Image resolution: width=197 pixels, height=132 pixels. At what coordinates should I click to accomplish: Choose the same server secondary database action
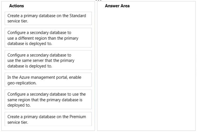point(48,60)
